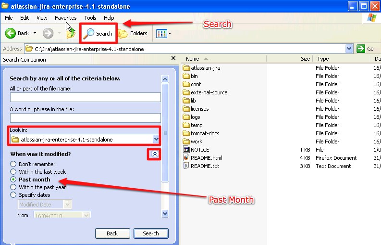Click the green Back arrow icon
The height and width of the screenshot is (245, 381).
click(11, 33)
